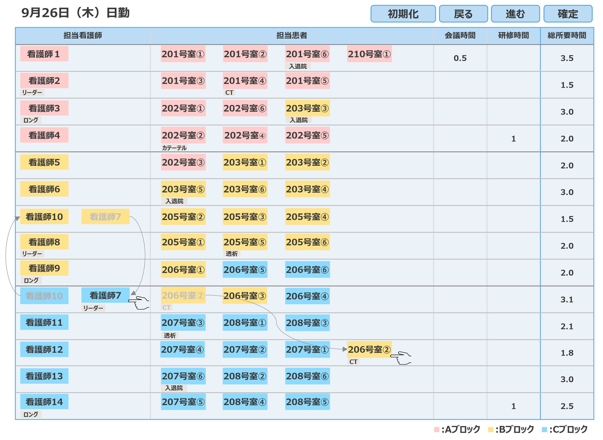Image resolution: width=603 pixels, height=440 pixels.
Task: Select patient 206号室④
Action: click(308, 296)
